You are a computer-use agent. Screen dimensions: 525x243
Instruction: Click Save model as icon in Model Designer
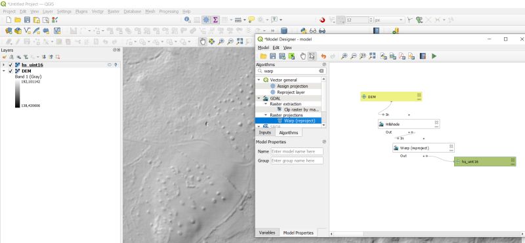282,56
